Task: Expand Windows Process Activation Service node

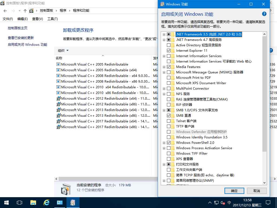Action: 164,148
